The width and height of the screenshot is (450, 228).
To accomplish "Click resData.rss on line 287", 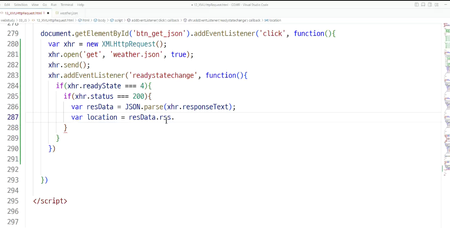I will point(150,117).
